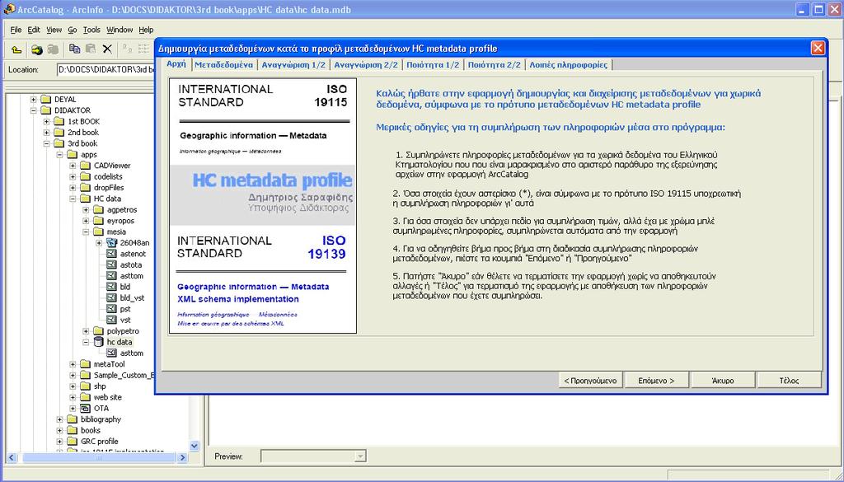Click the feature class icon of asttom under hc data
The width and height of the screenshot is (844, 482).
(111, 353)
